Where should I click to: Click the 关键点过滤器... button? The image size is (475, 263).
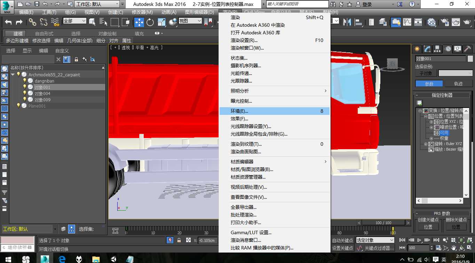[x=379, y=248]
